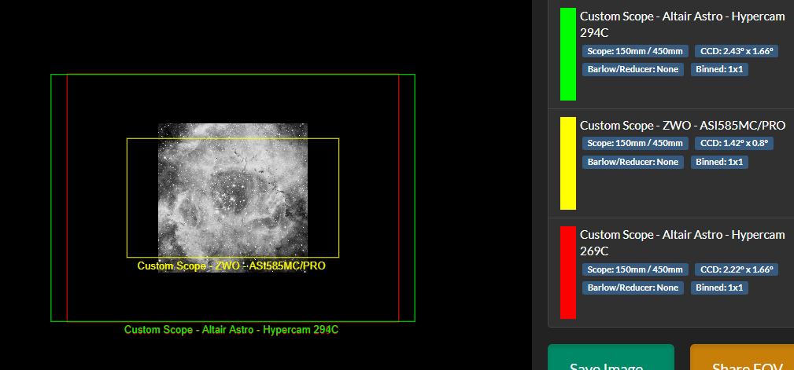
Task: Click the yellow color swatch for ASI585MC/PRO
Action: coord(567,163)
